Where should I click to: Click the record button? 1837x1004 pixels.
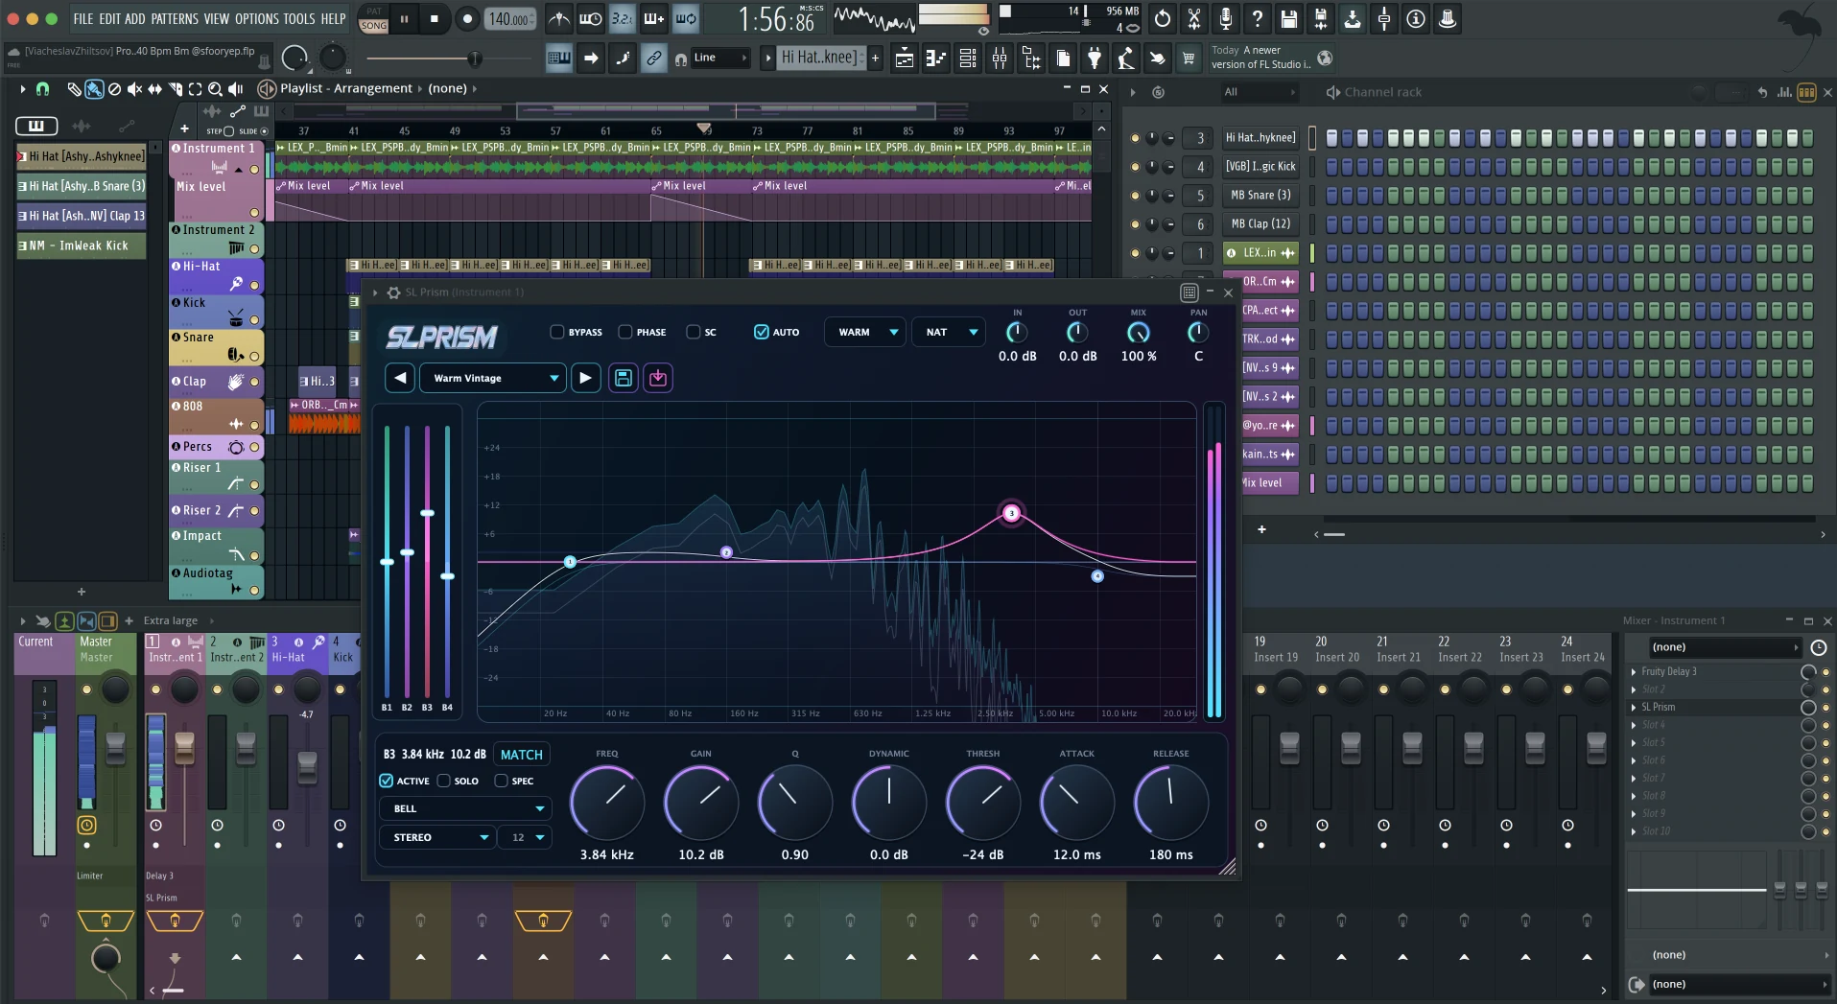467,18
